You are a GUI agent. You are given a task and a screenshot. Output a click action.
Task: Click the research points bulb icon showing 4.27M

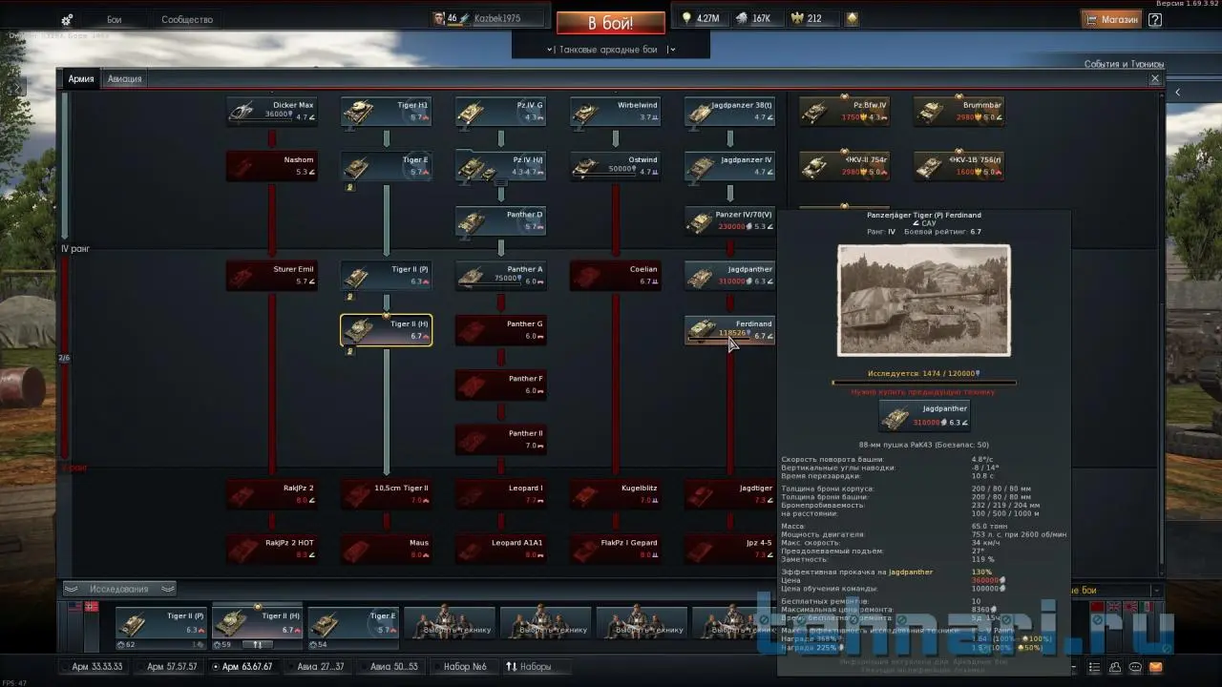pyautogui.click(x=685, y=18)
